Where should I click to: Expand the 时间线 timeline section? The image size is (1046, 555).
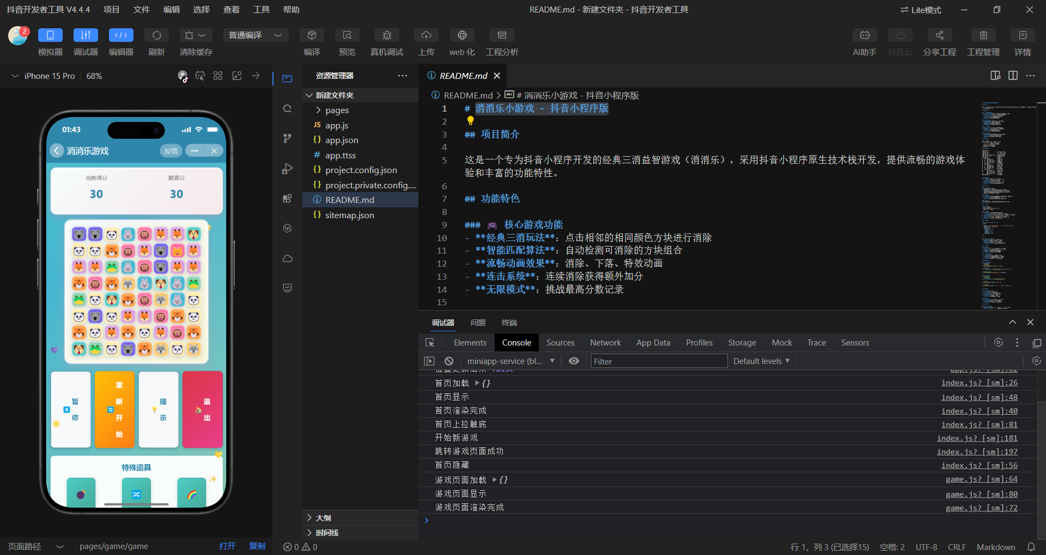click(360, 533)
